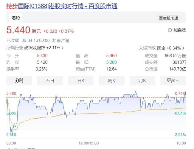The width and height of the screenshot is (194, 149).
Task: Switch to the 周K chart tab
Action: click(111, 80)
